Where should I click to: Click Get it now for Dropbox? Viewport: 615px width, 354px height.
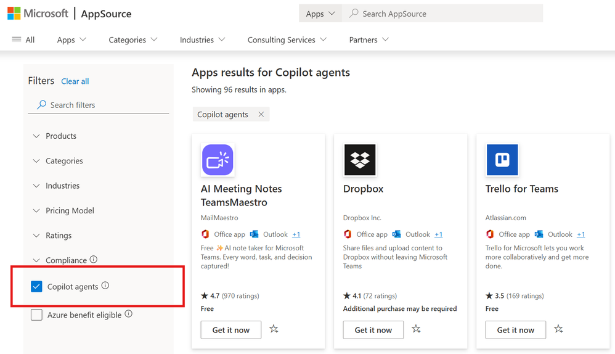[373, 330]
